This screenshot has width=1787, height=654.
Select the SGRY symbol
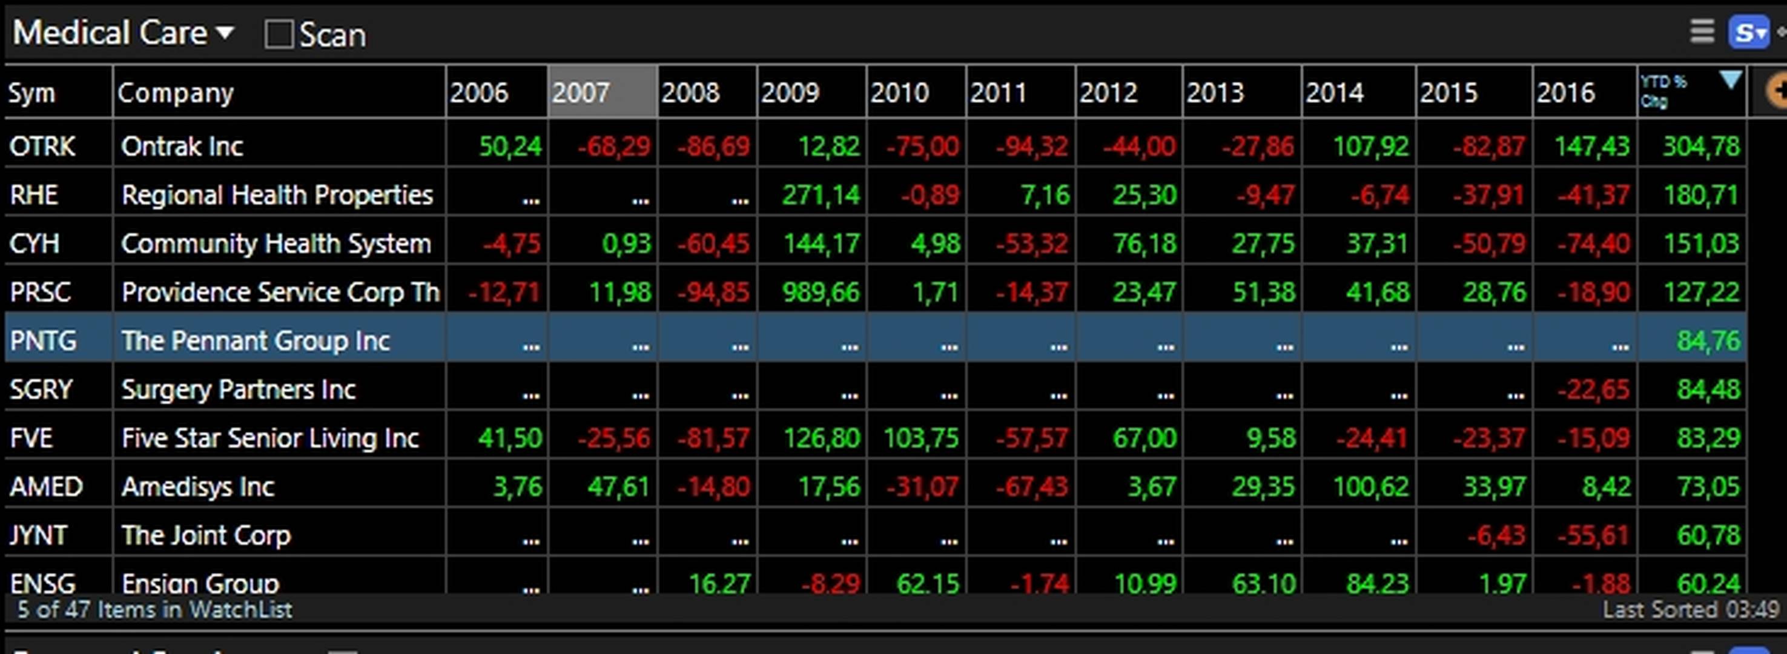point(41,389)
